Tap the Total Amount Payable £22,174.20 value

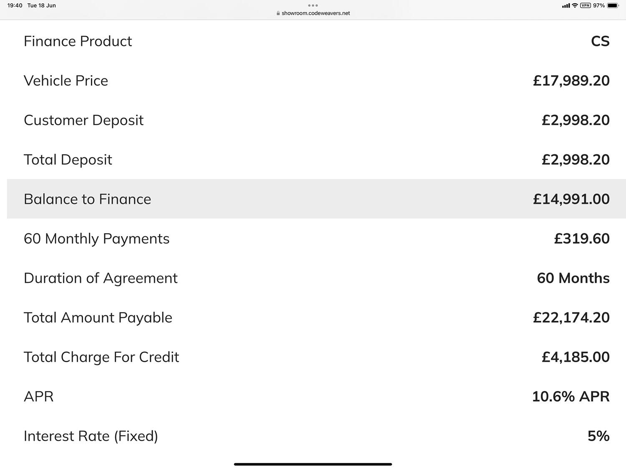(571, 318)
